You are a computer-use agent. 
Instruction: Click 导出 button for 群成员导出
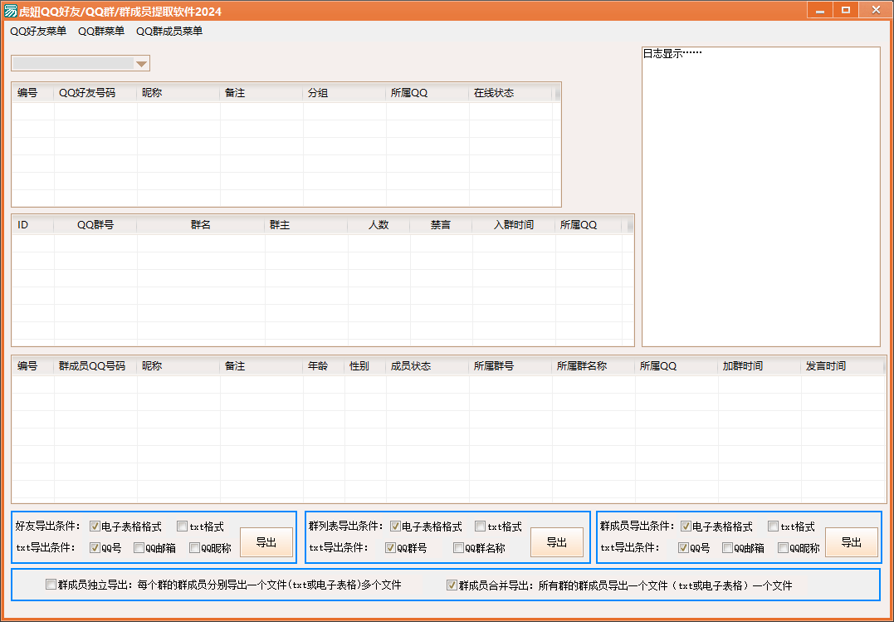[x=852, y=542]
